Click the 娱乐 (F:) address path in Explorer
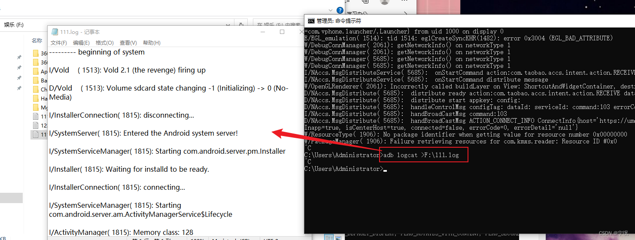Screen dimensions: 635x240 [x=14, y=25]
